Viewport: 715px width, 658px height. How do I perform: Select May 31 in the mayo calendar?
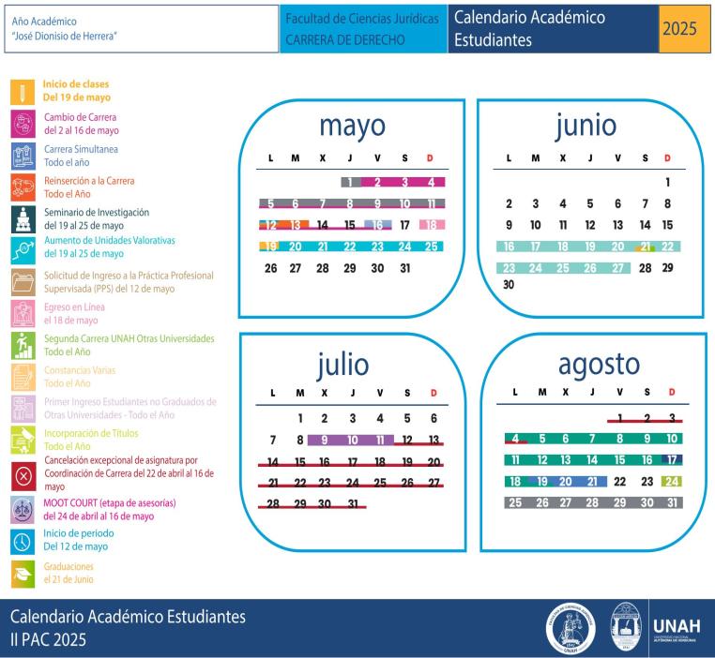tap(405, 268)
